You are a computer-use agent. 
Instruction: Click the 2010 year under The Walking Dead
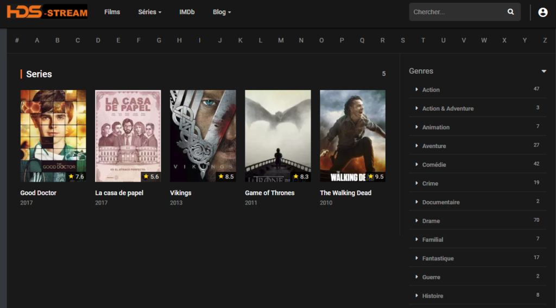(x=326, y=203)
